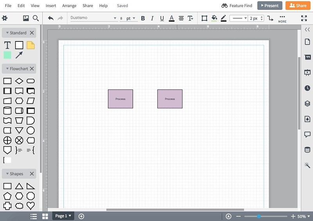Open the line color pencil
The image size is (313, 221).
tap(223, 18)
